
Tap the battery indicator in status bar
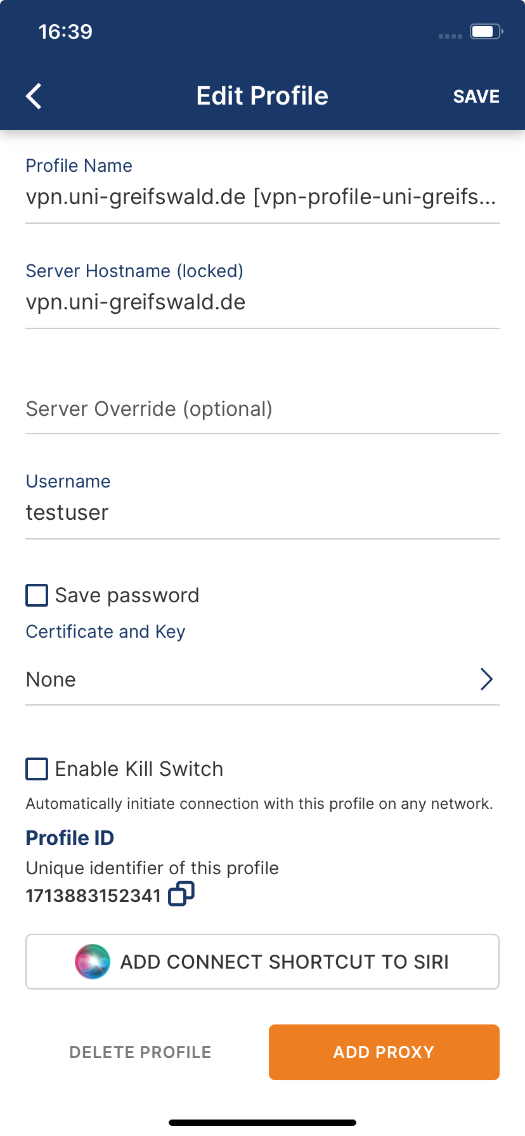pos(486,32)
